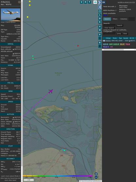This screenshot has height=182, width=136.
Task: Expand sidebar with right chevron arrow
Action: (x=100, y=2)
